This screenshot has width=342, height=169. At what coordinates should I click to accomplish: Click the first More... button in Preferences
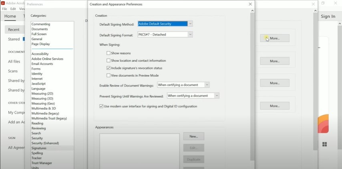[x=275, y=38]
